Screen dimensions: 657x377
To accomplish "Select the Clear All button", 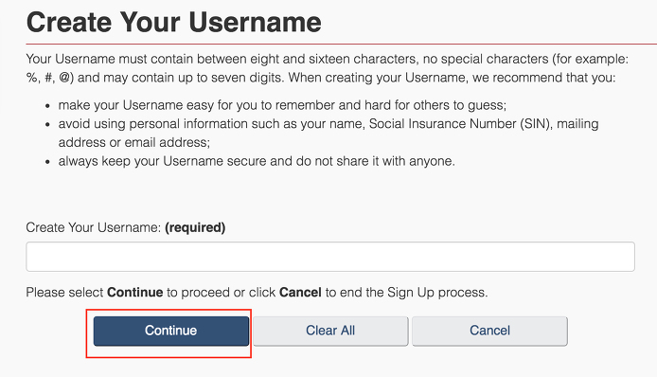I will click(x=330, y=331).
